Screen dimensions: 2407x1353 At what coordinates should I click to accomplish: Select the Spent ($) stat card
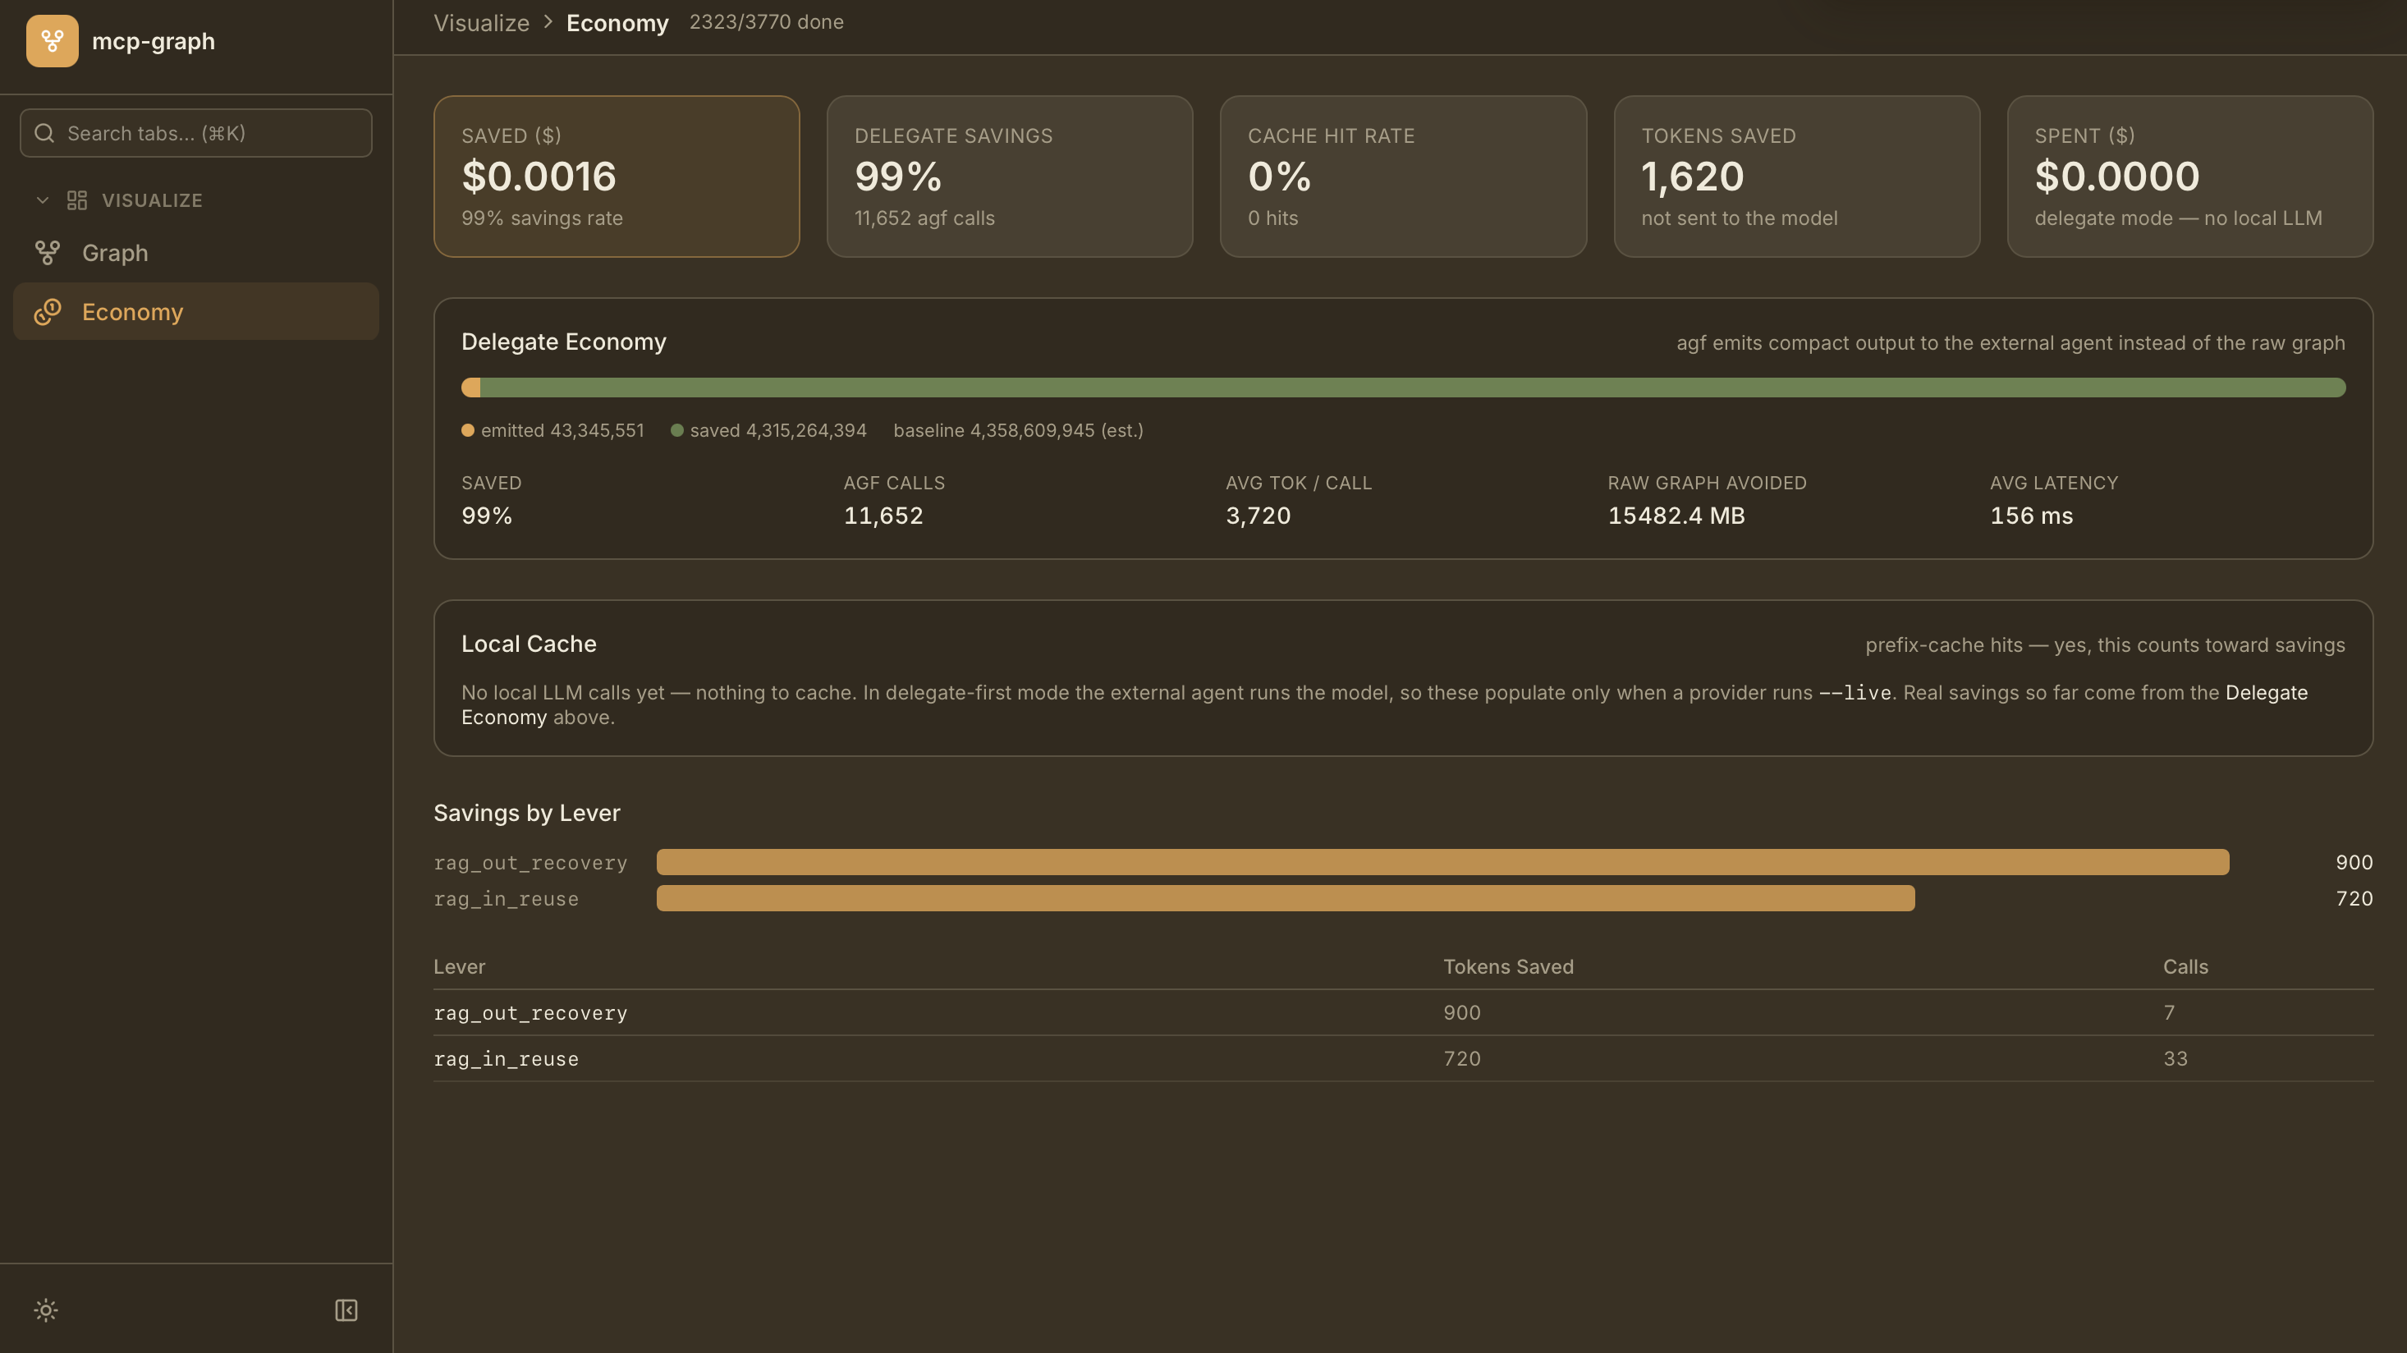(2190, 176)
